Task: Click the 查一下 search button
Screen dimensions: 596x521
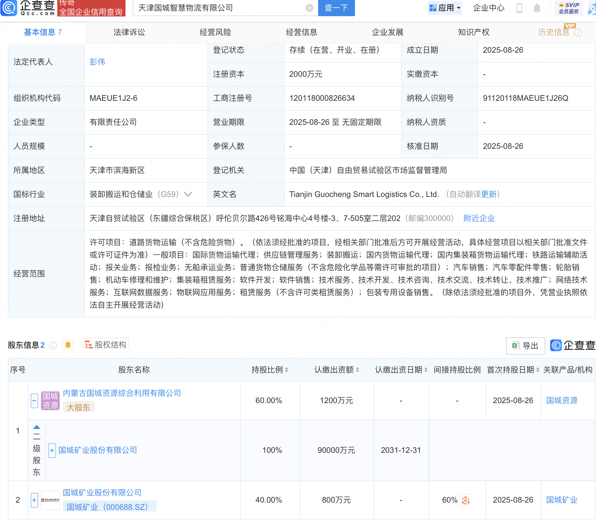Action: pyautogui.click(x=336, y=8)
